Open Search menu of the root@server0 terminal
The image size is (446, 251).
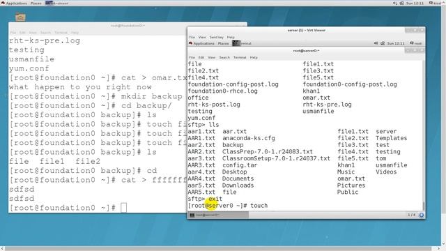point(224,57)
